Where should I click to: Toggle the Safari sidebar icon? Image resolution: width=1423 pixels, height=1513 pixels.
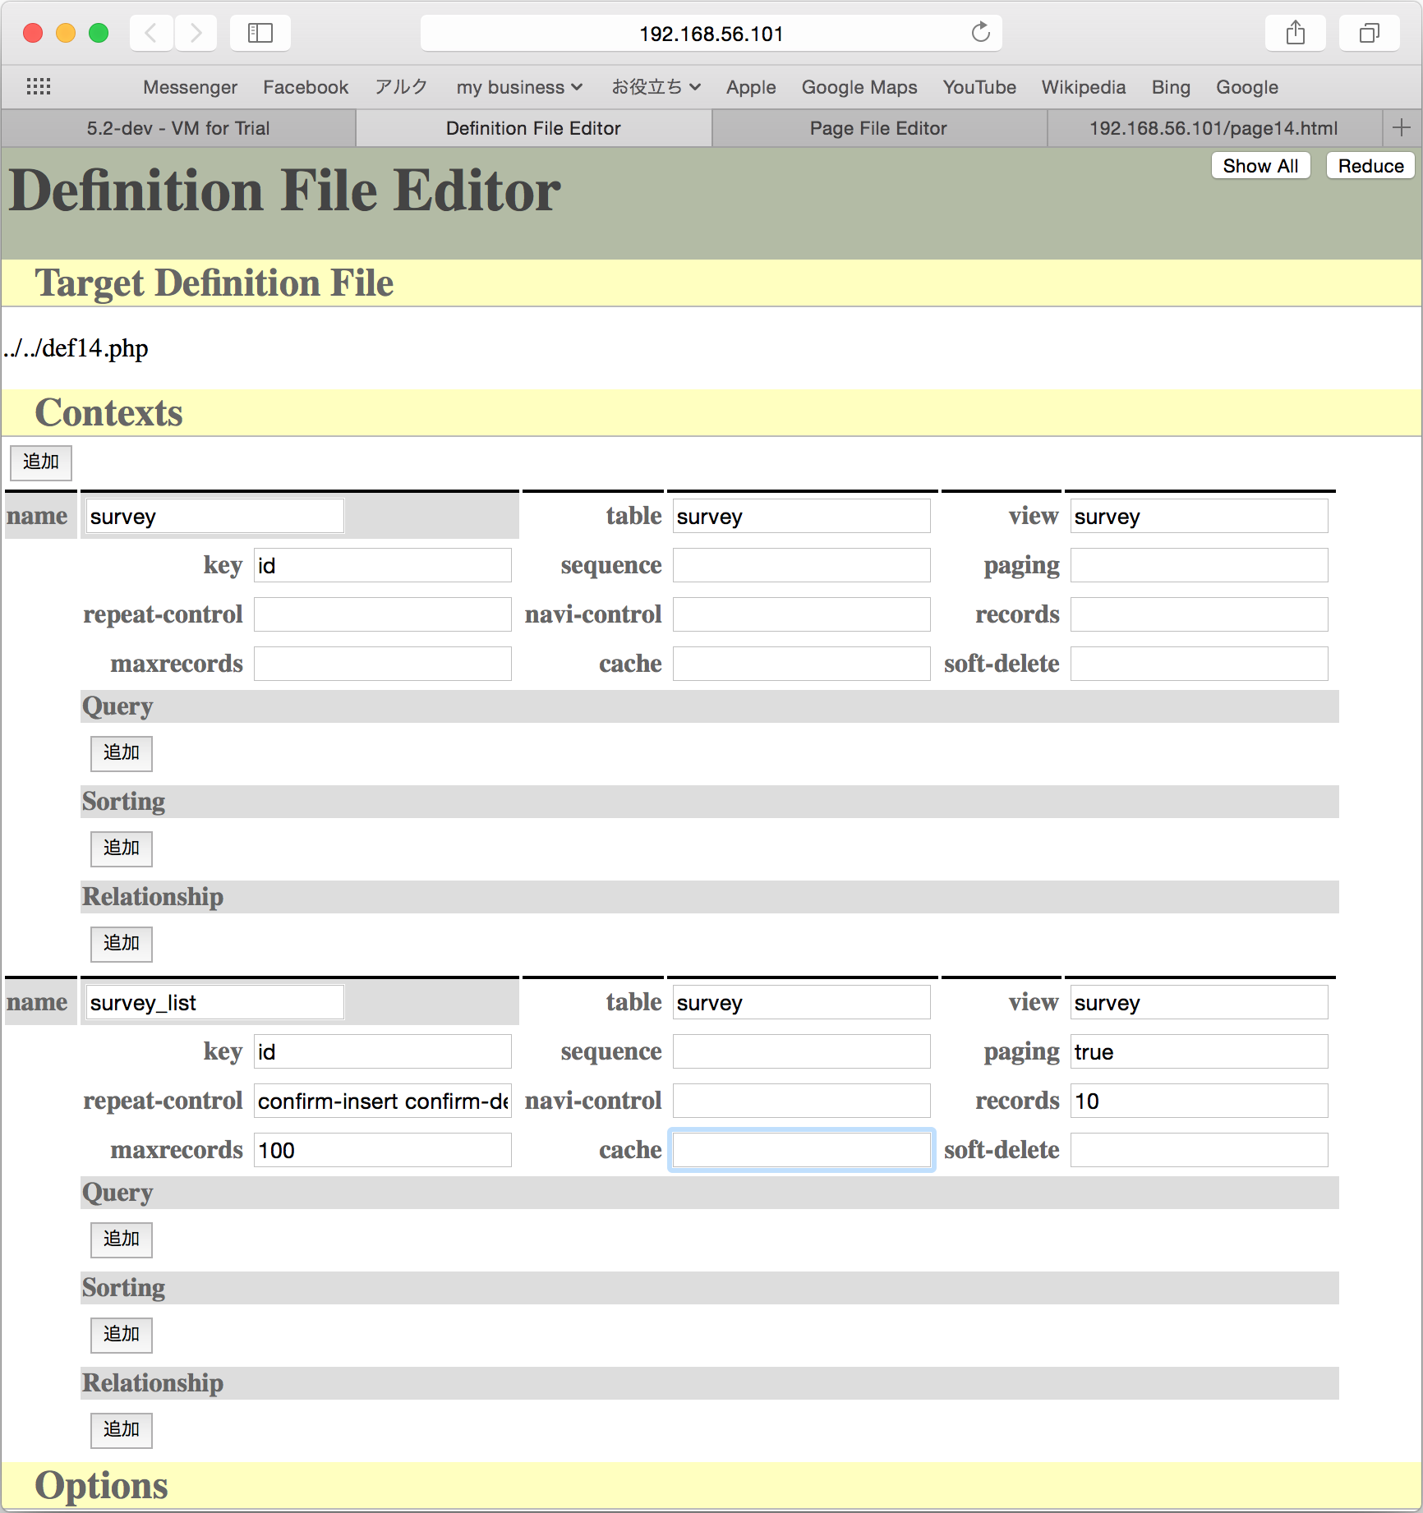pyautogui.click(x=260, y=33)
